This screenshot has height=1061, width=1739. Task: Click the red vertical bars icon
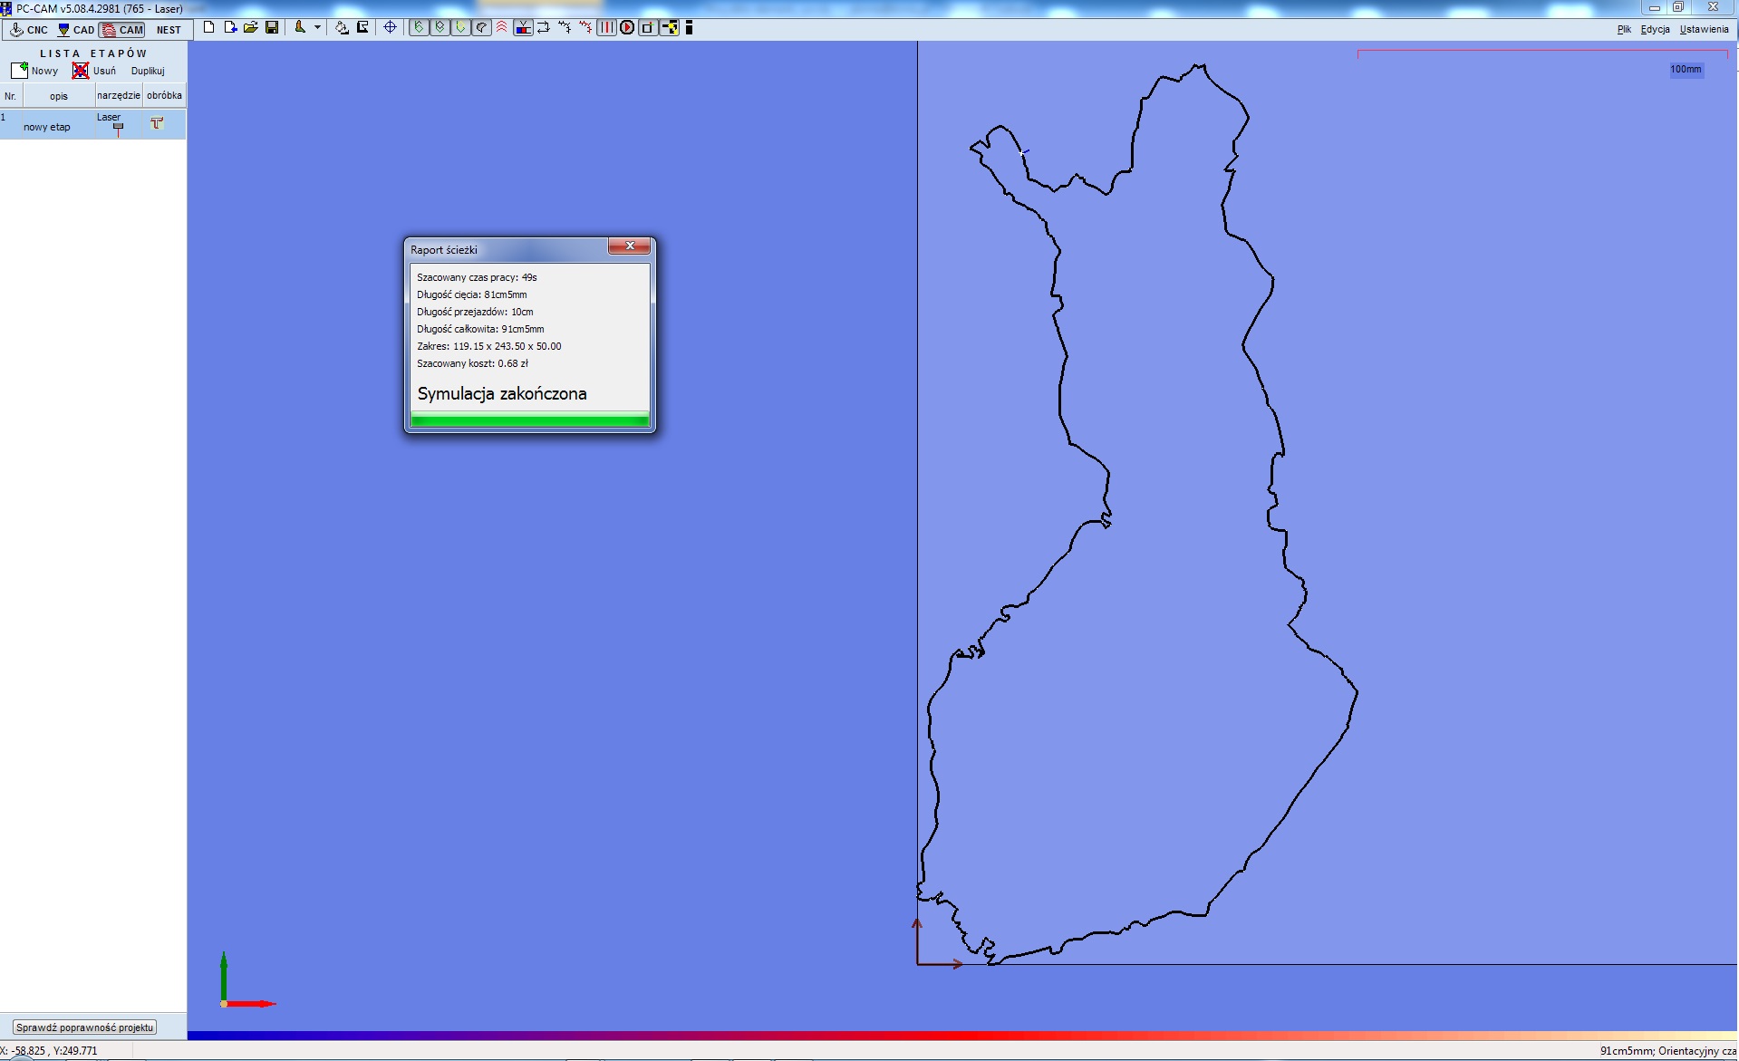pos(606,27)
